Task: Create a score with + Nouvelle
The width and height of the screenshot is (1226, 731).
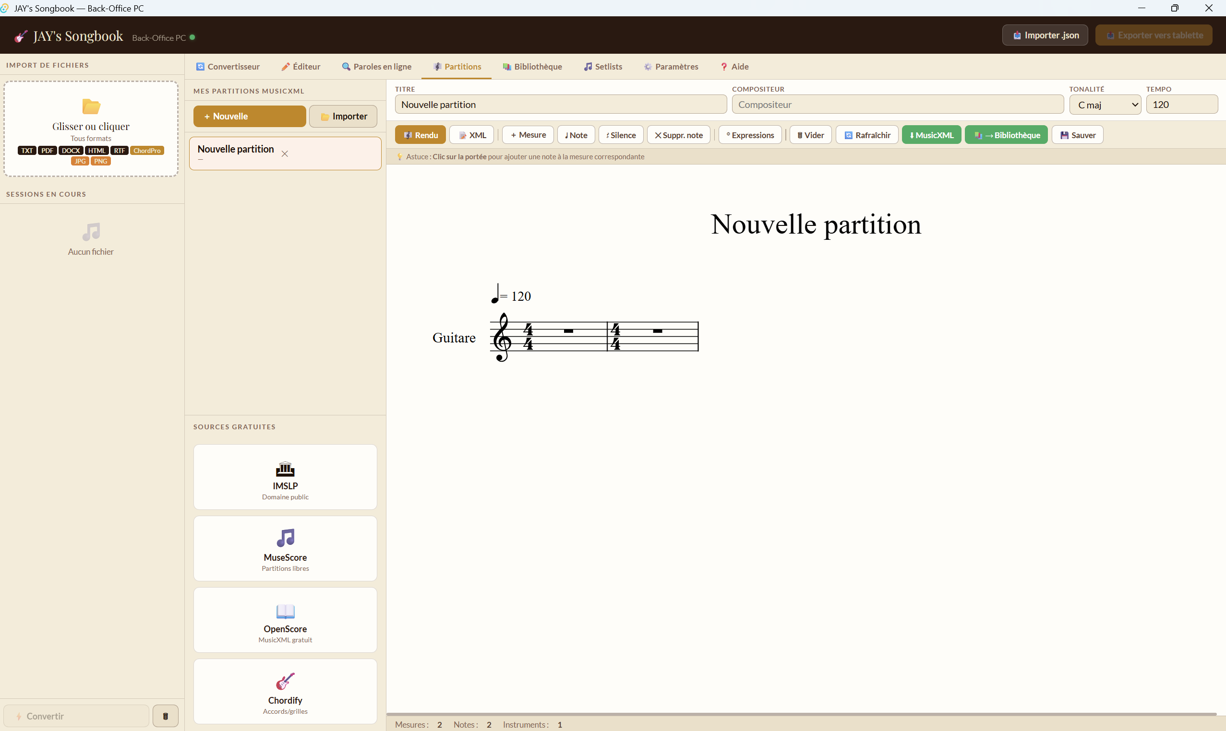Action: coord(250,116)
